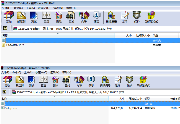This screenshot has width=180, height=124.
Task: Click Delete icon in lower WinRAR window
Action: click(55, 81)
